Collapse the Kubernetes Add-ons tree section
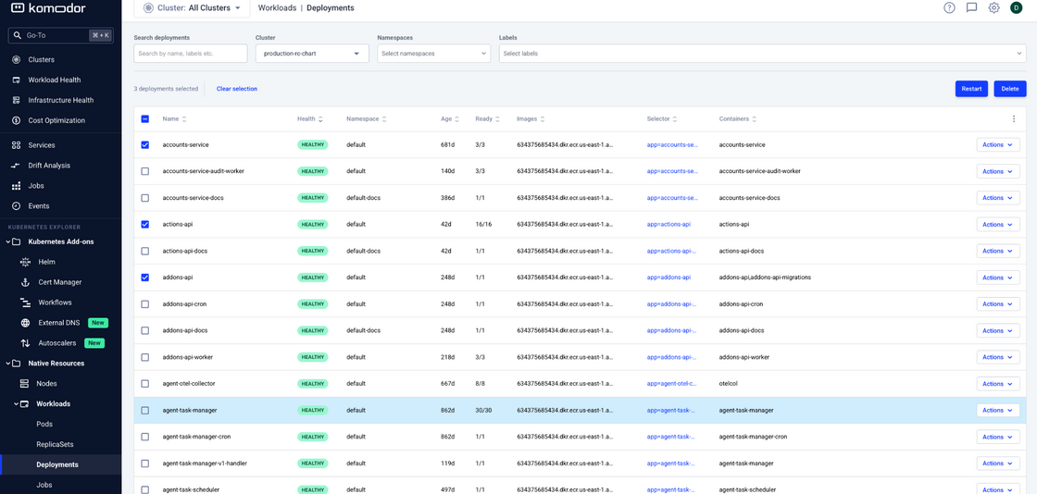Viewport: 1037px width, 494px height. pos(8,241)
